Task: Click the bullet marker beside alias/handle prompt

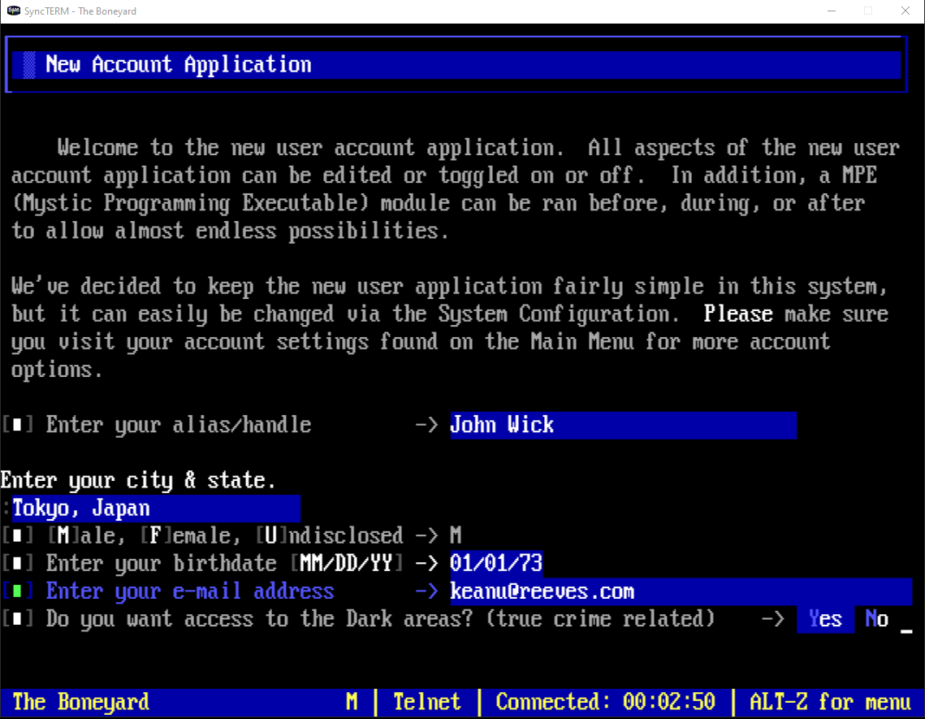Action: coord(17,425)
